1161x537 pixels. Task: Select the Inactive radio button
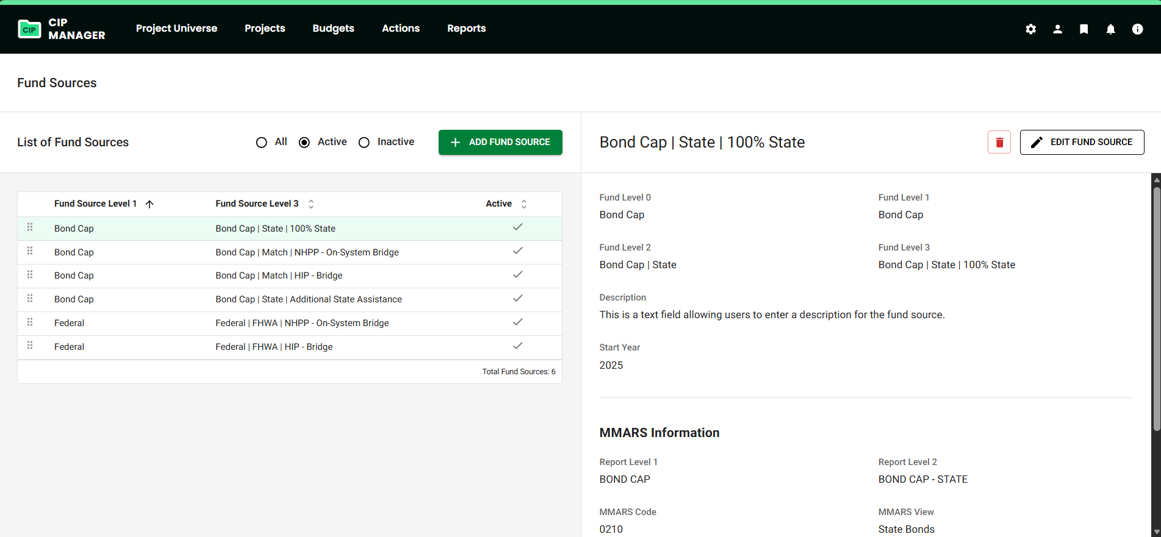364,143
